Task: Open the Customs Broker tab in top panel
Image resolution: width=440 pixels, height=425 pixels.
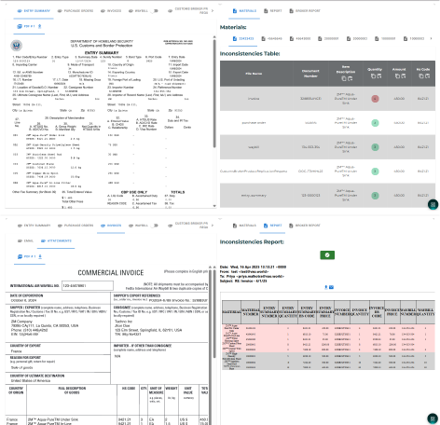Action: click(188, 11)
